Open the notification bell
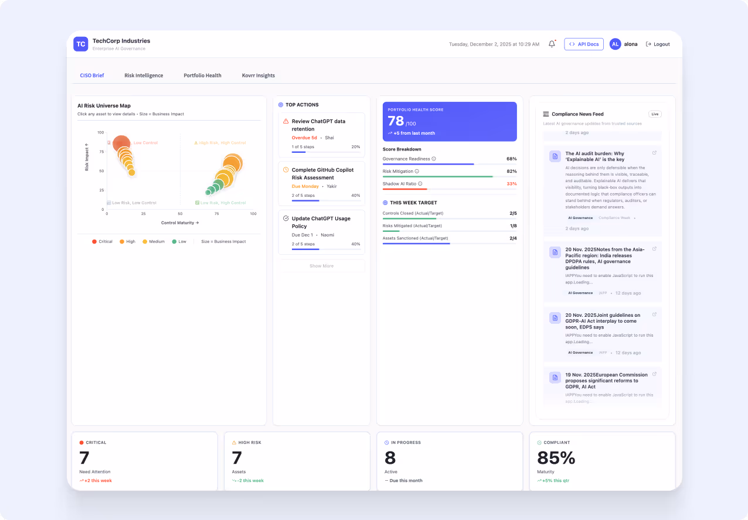 click(x=551, y=43)
